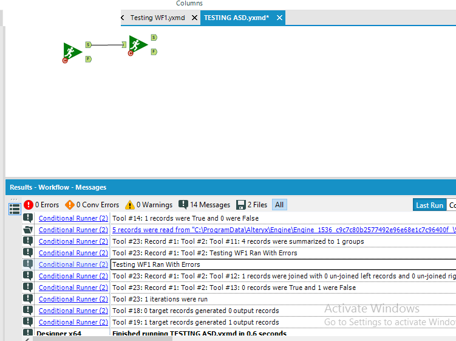
Task: Click file icon for 5 records read row
Action: click(x=28, y=230)
